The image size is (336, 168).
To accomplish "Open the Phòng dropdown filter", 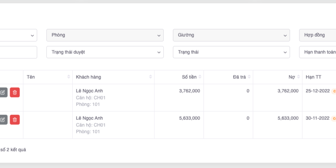I will click(105, 35).
